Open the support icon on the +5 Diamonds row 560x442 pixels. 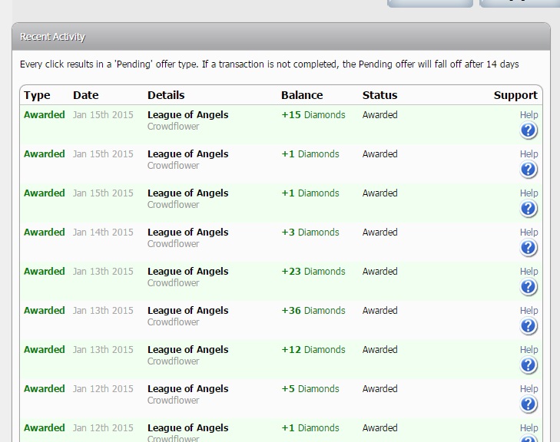(x=529, y=405)
